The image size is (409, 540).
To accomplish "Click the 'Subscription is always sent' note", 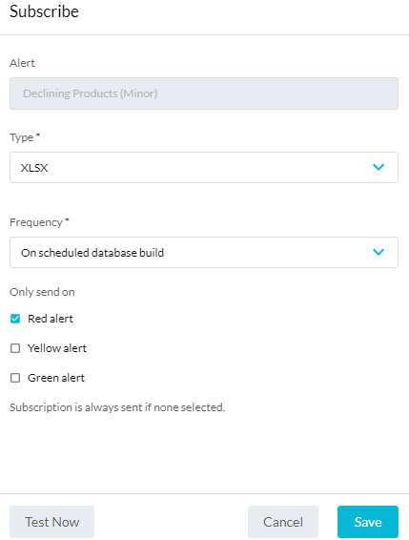I will click(117, 407).
